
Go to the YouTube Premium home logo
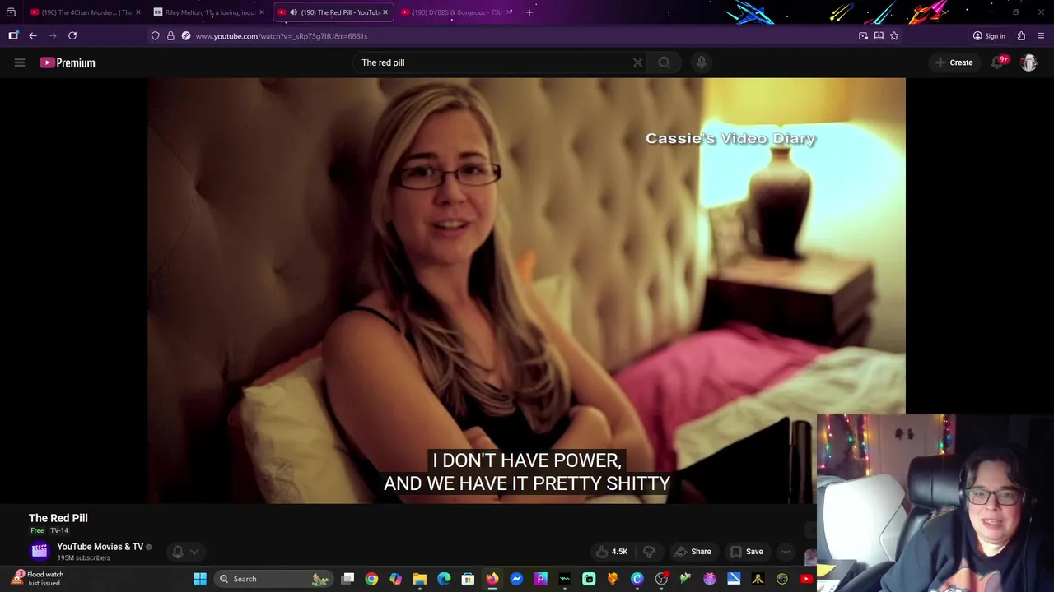(x=68, y=62)
